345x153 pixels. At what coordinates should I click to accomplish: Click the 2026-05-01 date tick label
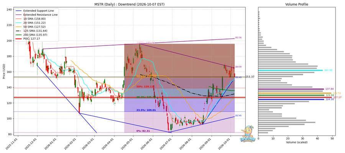[x=127, y=144]
